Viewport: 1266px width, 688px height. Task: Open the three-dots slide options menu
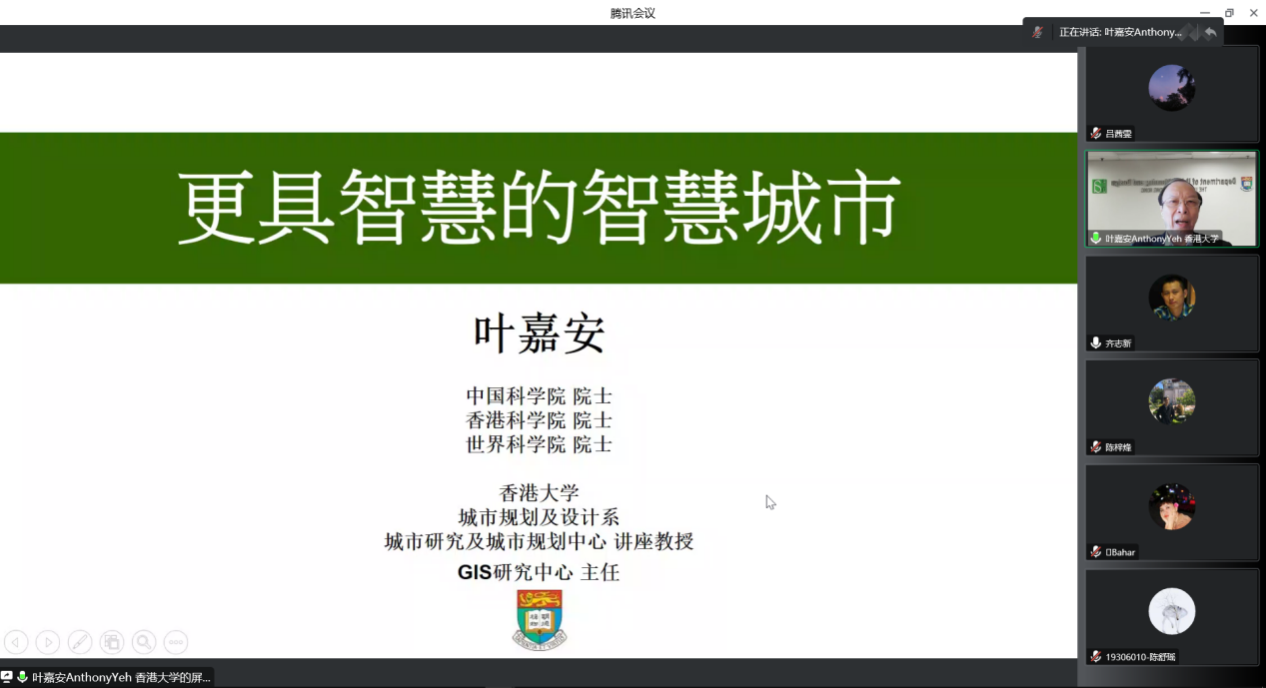click(x=176, y=642)
